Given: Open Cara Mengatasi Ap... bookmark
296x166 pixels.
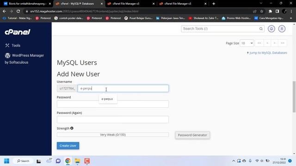Looking at the screenshot, I should coord(269,18).
